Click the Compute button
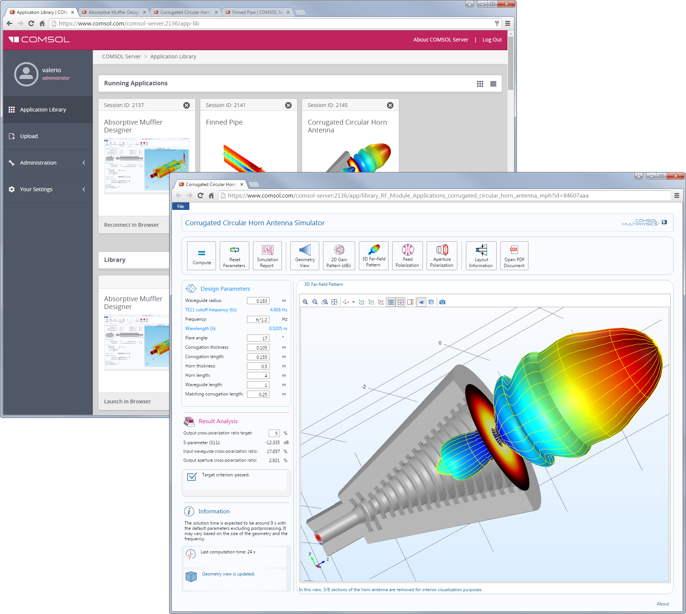686x614 pixels. coord(202,256)
